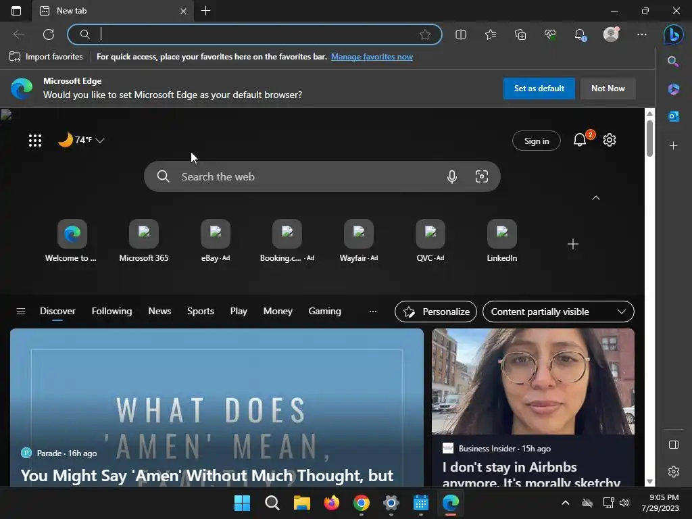Click the address bar field
This screenshot has width=692, height=519.
(255, 34)
